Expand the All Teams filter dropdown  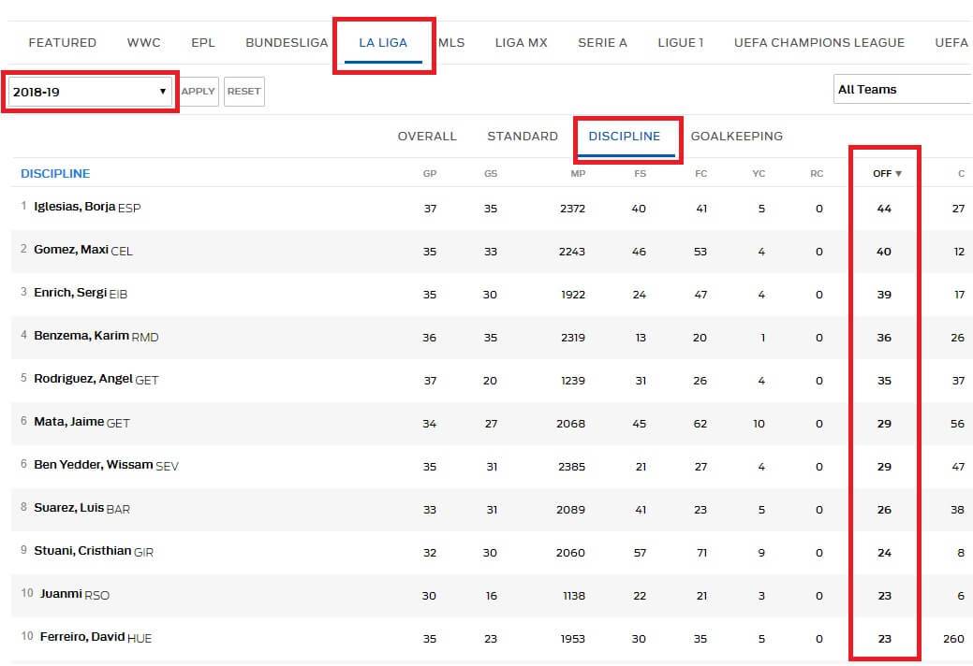901,90
